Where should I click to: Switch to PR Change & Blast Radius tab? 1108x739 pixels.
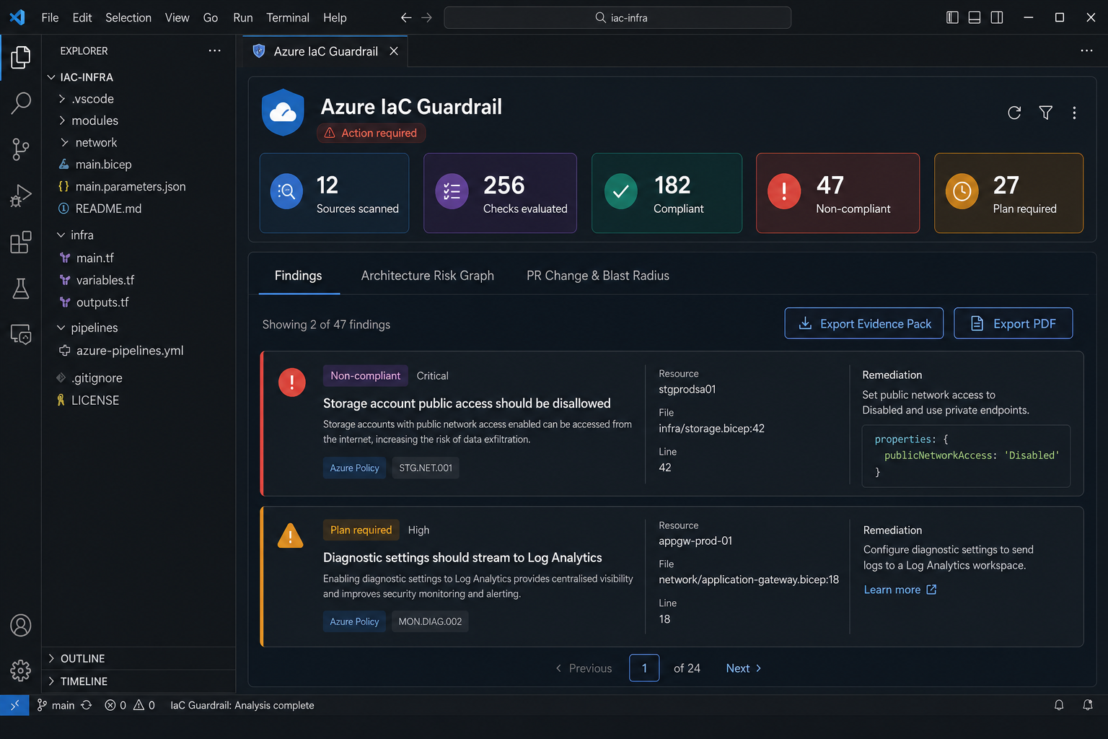(x=598, y=276)
